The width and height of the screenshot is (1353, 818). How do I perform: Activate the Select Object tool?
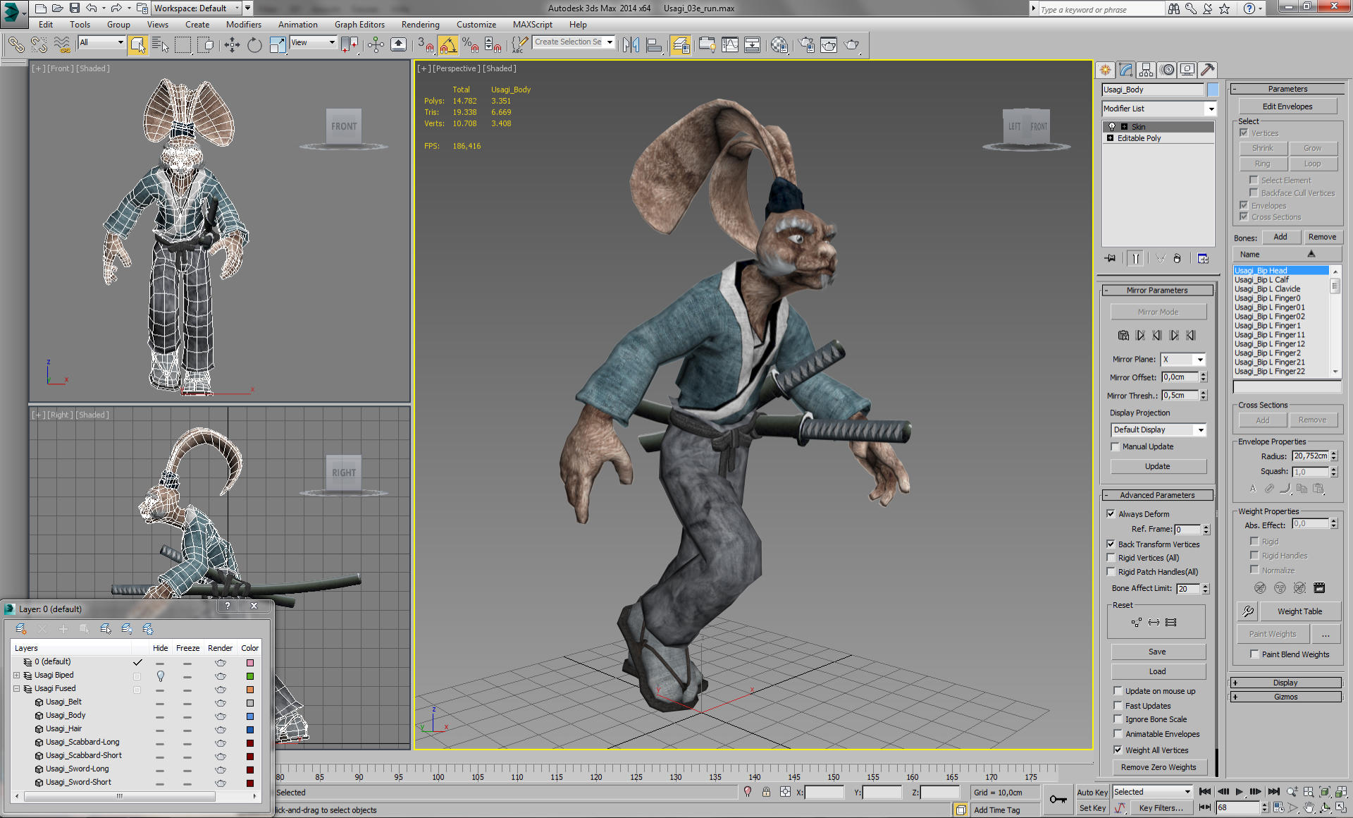[x=138, y=45]
